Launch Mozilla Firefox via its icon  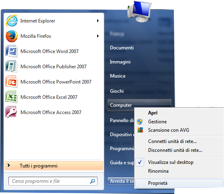[12, 36]
